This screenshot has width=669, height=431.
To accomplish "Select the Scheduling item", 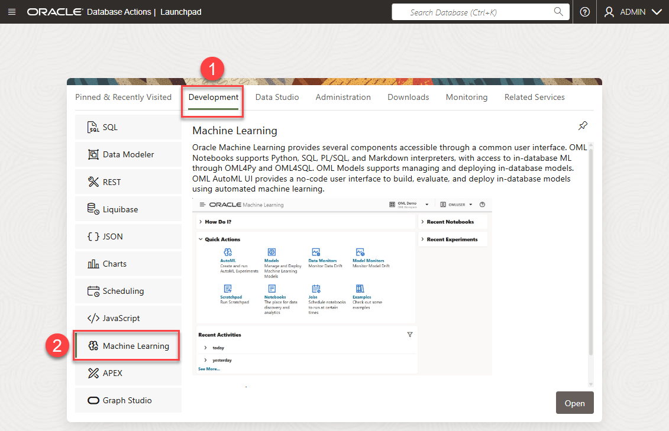I will click(x=128, y=291).
